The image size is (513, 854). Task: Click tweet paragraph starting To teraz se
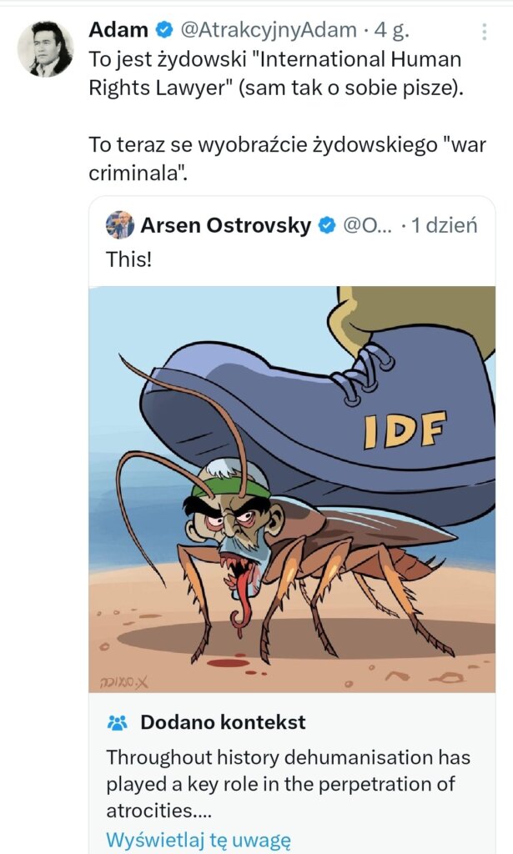pos(288,159)
